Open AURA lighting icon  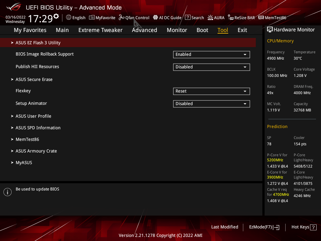(210, 18)
